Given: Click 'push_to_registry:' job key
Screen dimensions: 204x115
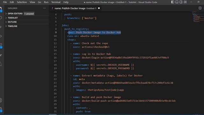Looking at the screenshot, I should [76, 29].
